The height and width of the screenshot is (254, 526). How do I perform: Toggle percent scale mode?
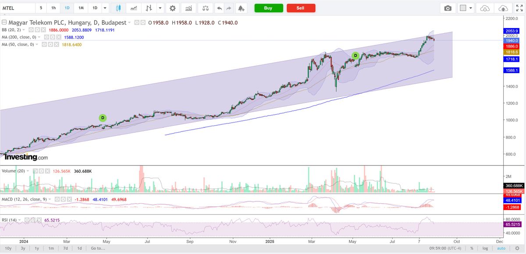tap(472, 248)
